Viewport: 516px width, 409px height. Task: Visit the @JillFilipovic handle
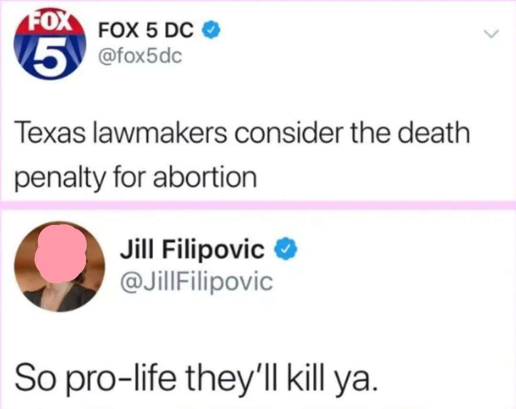pos(197,282)
